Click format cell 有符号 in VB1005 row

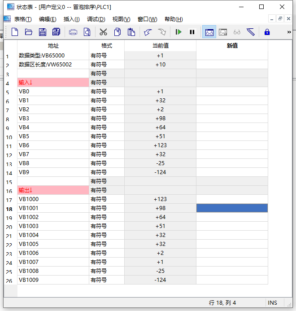pos(107,244)
